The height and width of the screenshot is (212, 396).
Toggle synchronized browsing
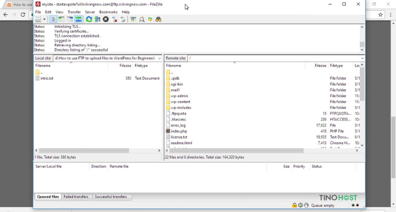[x=150, y=19]
